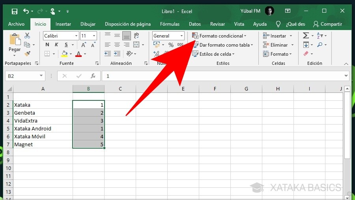Open the font size 11 dropdown
Screen dimensions: 355x200
pyautogui.click(x=94, y=36)
